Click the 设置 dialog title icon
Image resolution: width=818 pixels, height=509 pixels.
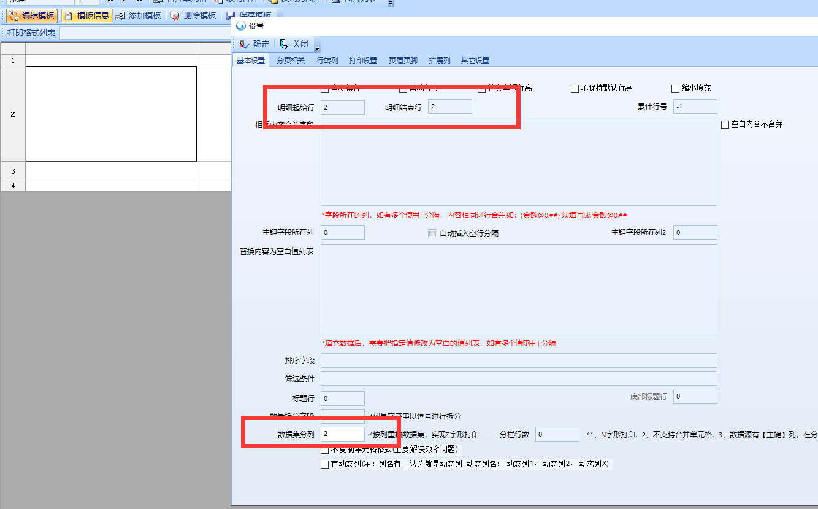241,26
